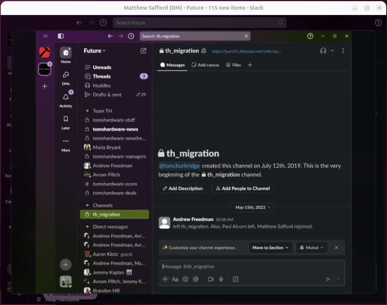Screen dimensions: 387x305
Task: Collapse the Direct messages section
Action: coord(87,227)
